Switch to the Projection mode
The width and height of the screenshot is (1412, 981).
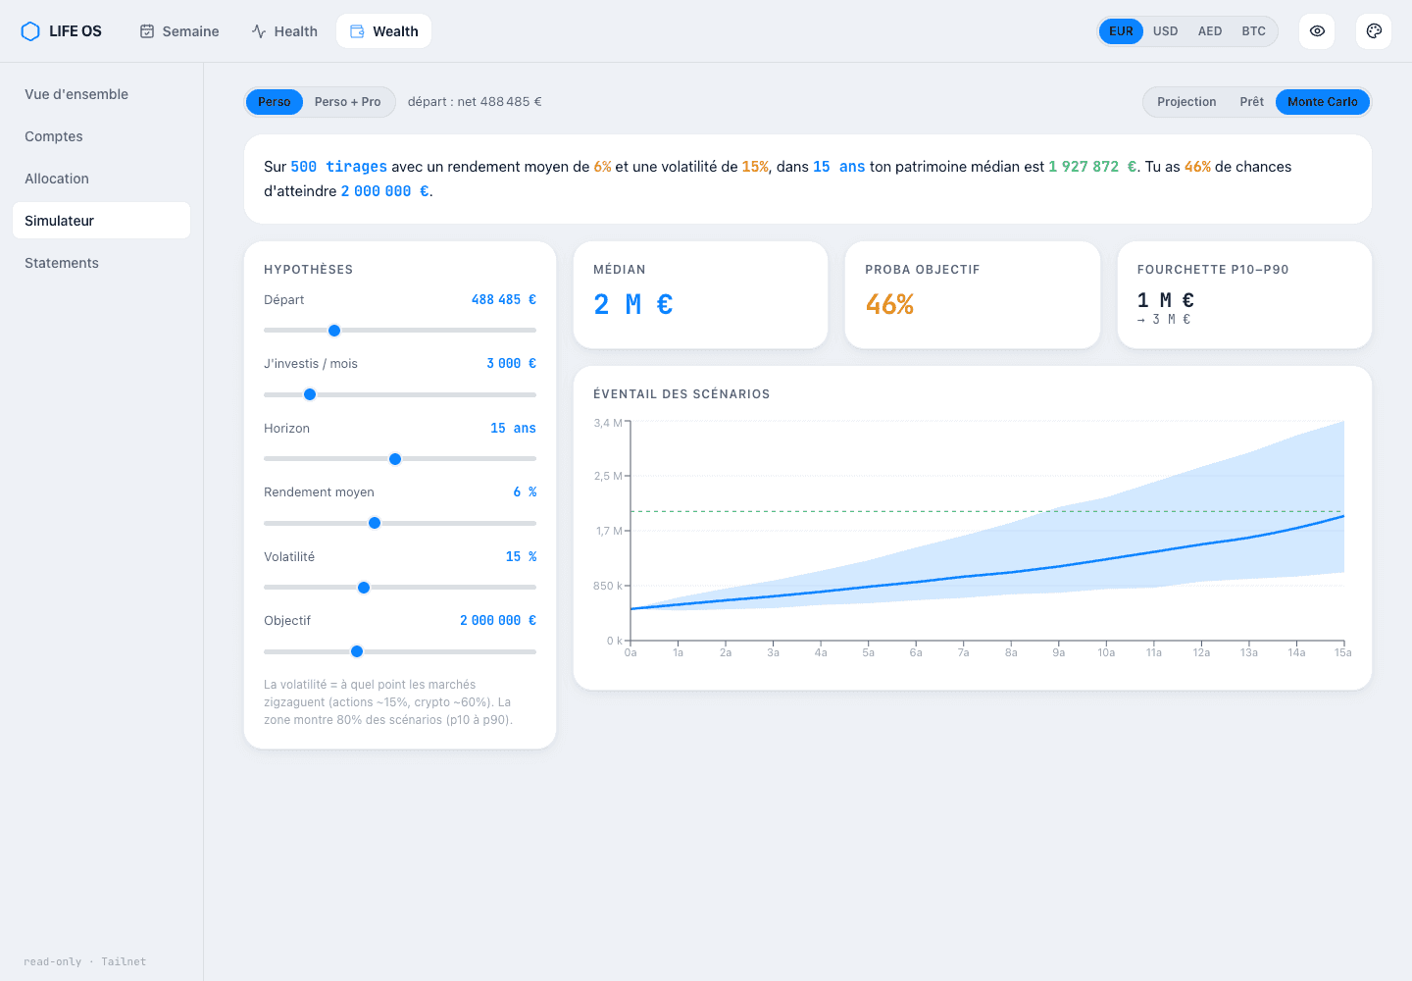pyautogui.click(x=1186, y=102)
